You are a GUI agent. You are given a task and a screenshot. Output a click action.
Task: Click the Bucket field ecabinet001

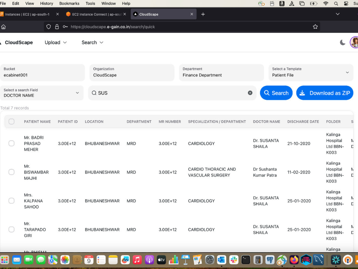(42, 73)
